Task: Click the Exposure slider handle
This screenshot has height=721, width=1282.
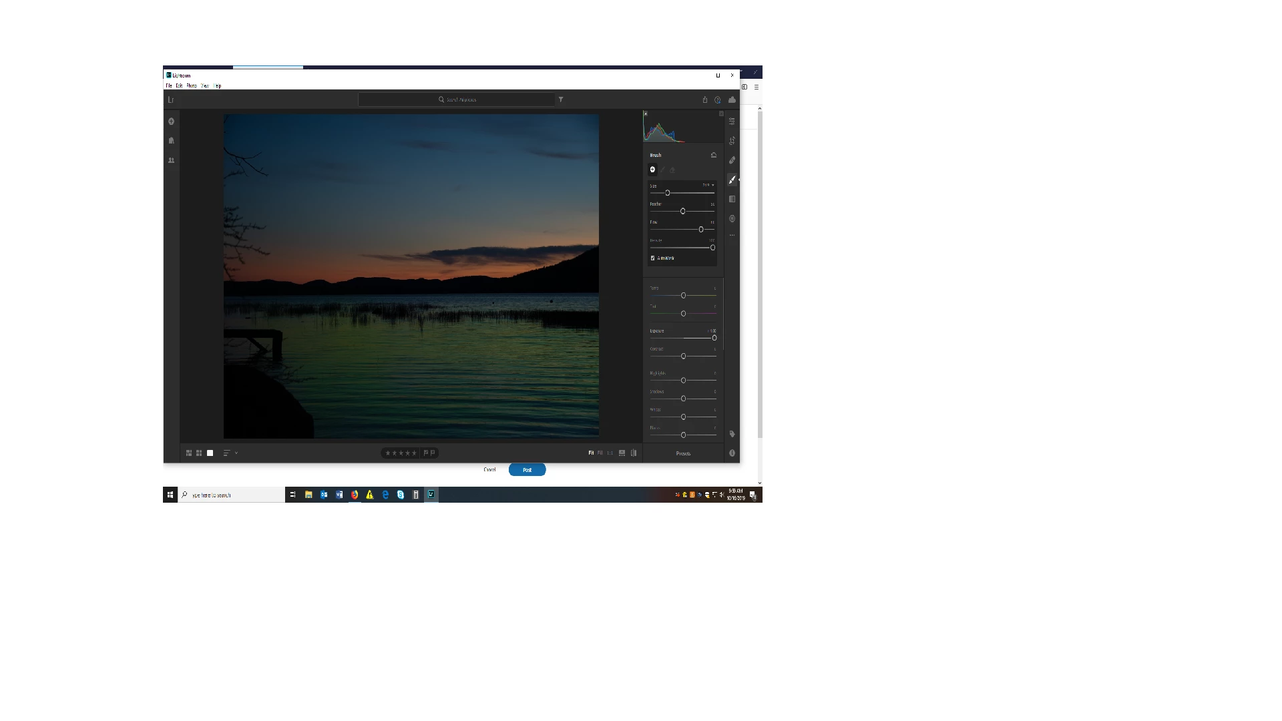Action: (714, 338)
